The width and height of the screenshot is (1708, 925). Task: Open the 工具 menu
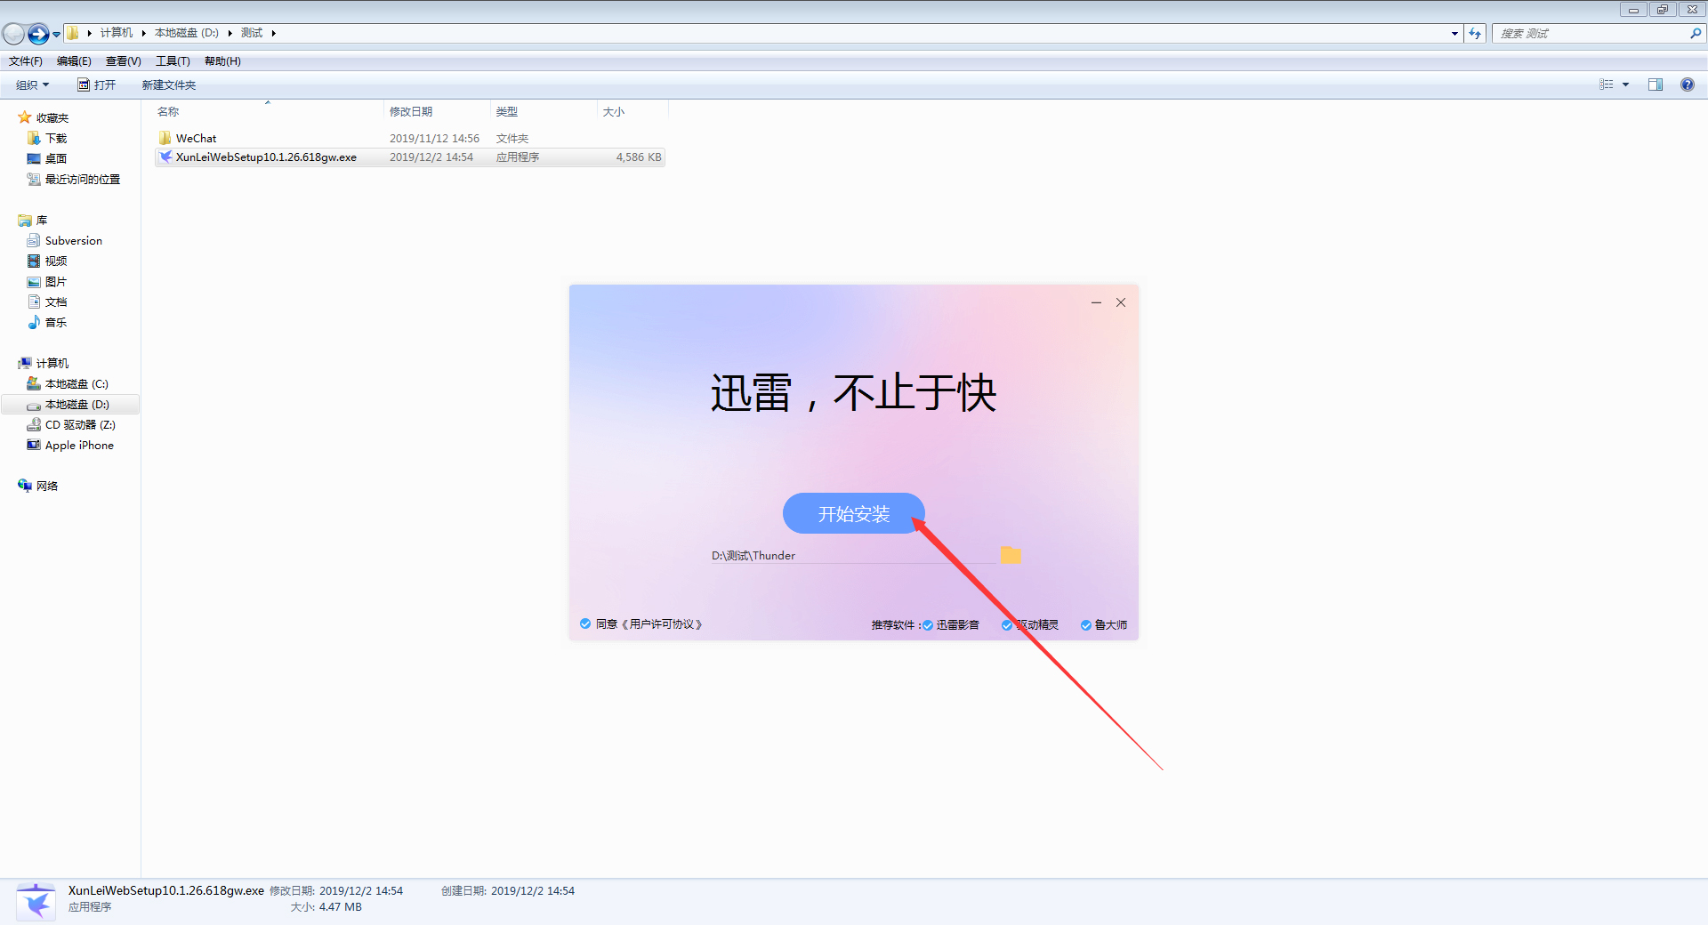point(173,60)
